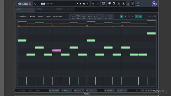Open the Filter dropdown
The width and height of the screenshot is (171, 96).
coord(90,17)
